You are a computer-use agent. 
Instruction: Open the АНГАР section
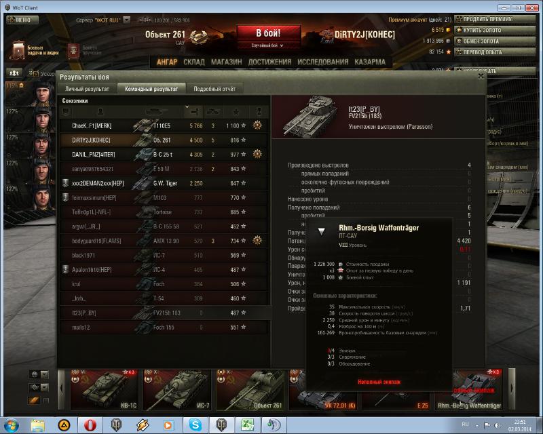point(167,62)
